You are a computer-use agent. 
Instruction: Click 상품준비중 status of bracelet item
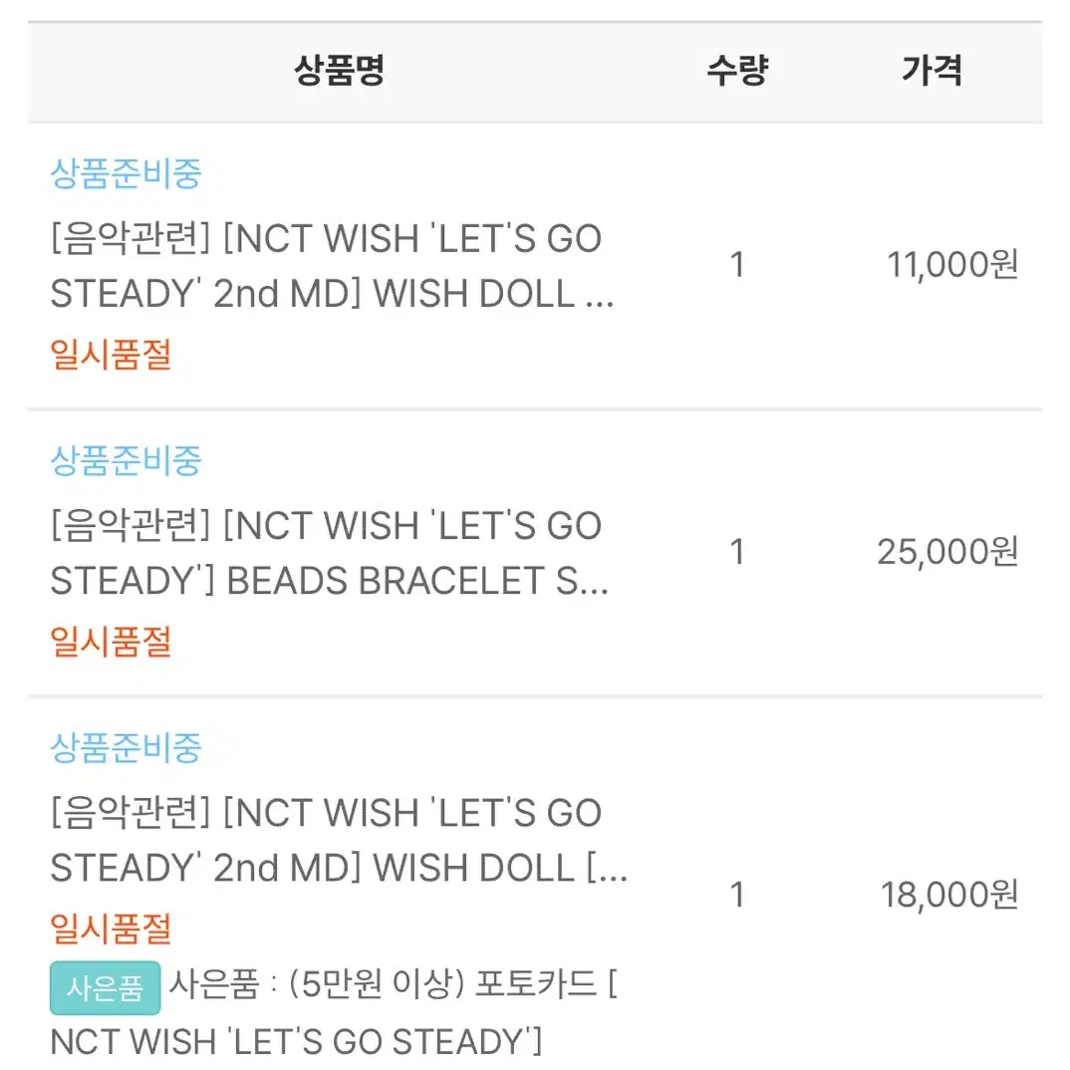click(126, 460)
